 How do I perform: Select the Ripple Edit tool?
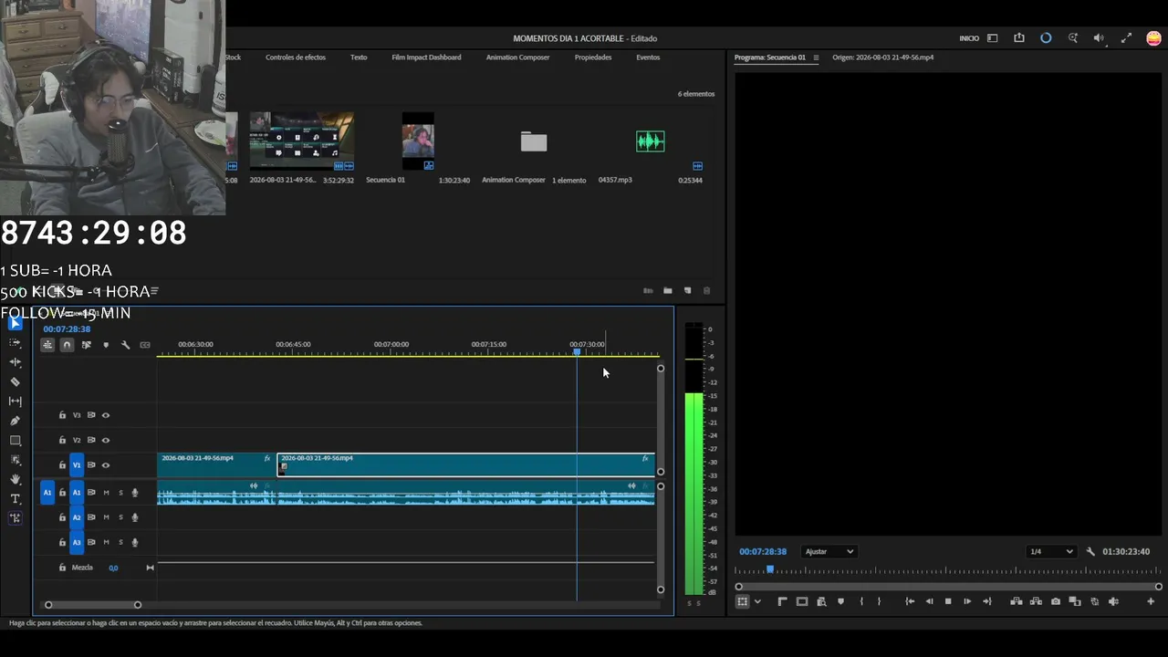coord(15,362)
